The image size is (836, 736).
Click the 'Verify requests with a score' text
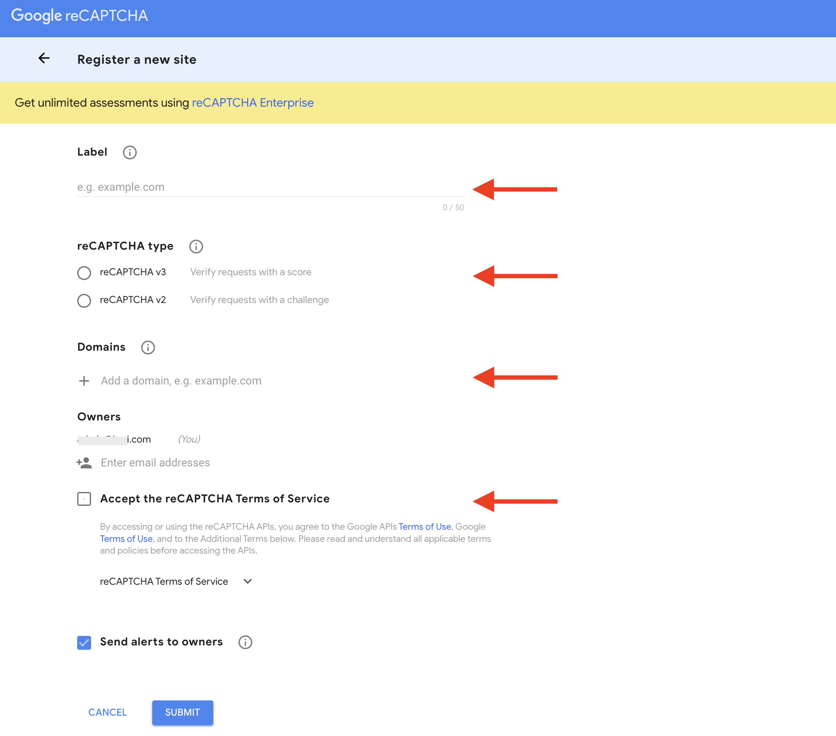251,272
